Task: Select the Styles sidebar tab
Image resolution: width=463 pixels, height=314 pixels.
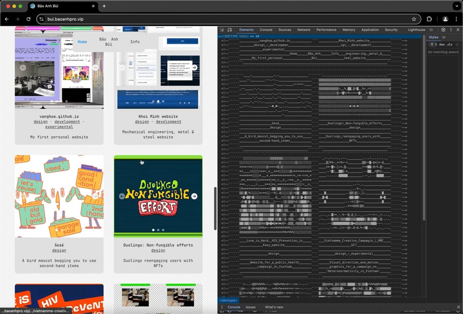Action: tap(434, 37)
